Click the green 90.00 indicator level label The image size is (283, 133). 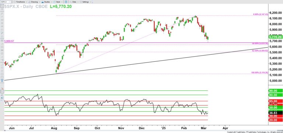(x=275, y=91)
